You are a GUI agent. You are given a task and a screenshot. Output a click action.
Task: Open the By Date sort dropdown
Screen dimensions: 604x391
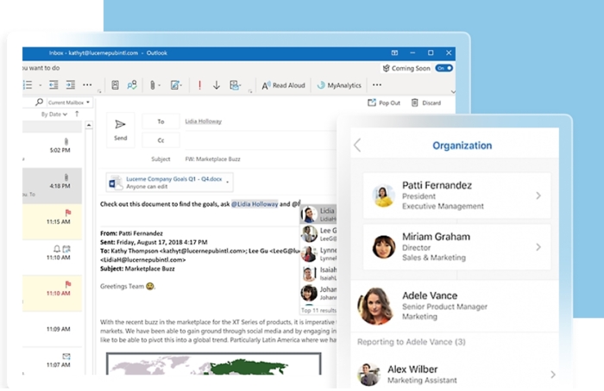click(53, 115)
